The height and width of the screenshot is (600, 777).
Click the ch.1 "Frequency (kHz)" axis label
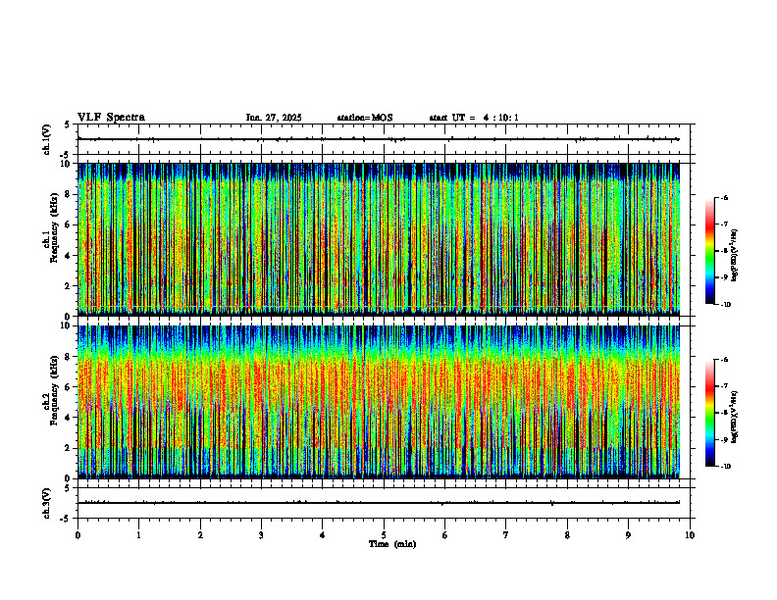pyautogui.click(x=54, y=228)
